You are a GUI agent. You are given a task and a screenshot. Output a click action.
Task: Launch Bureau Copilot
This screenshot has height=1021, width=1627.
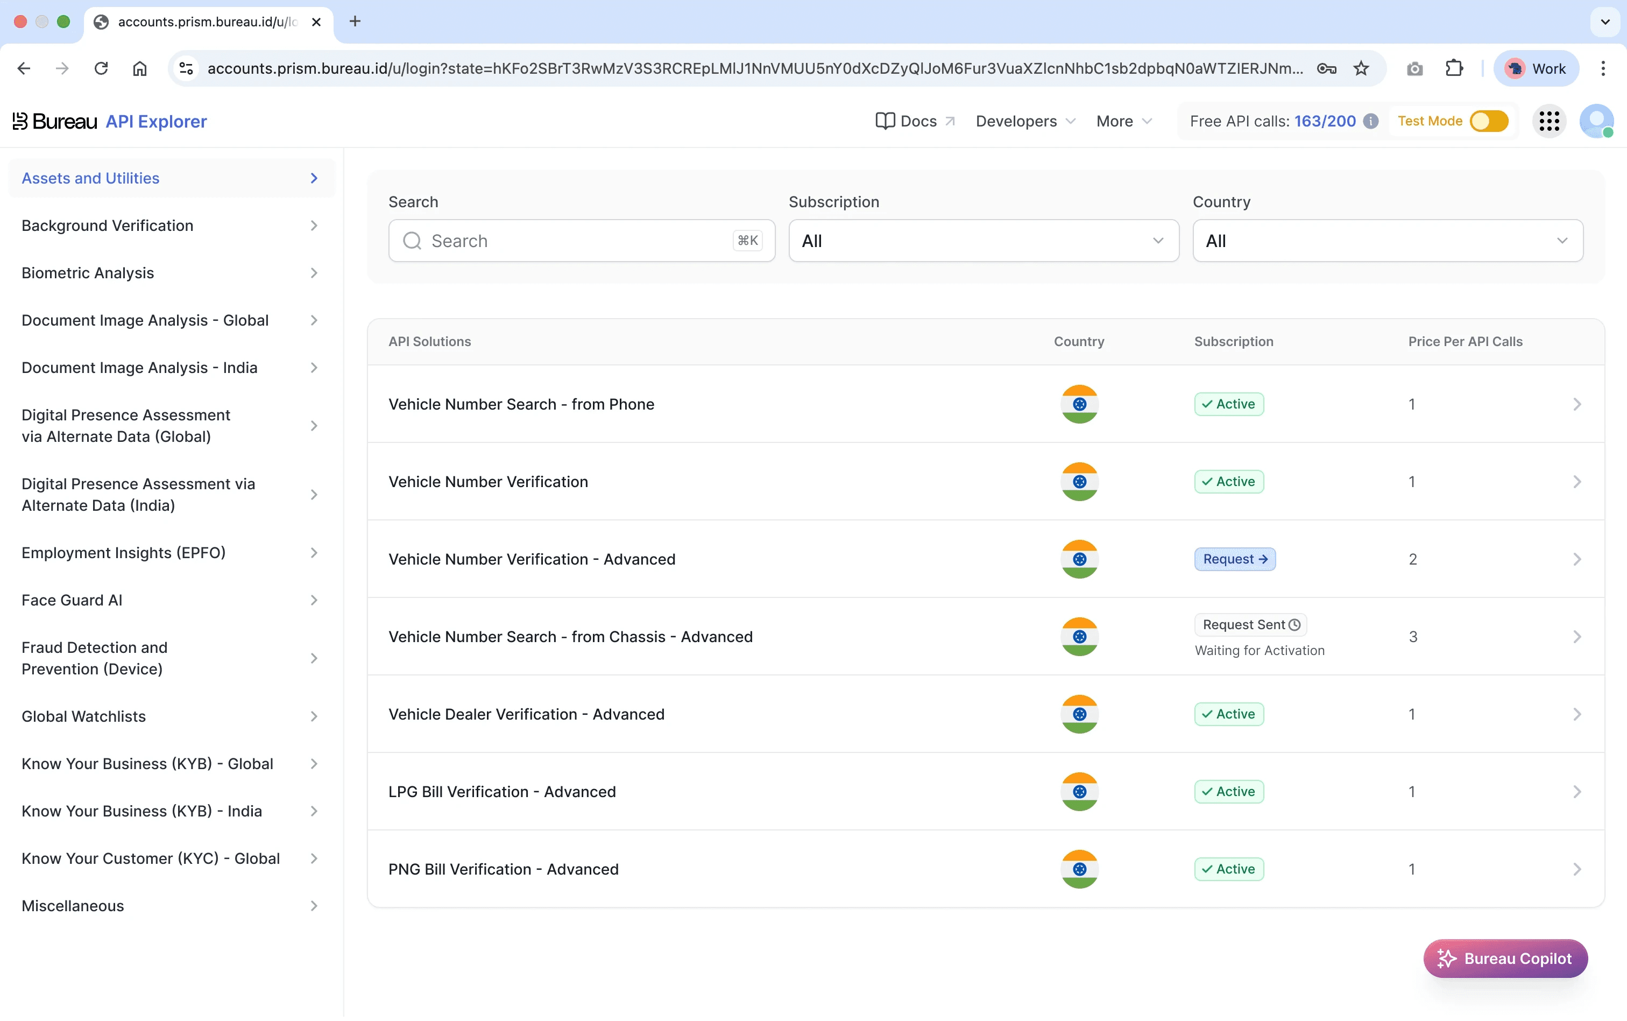tap(1505, 958)
